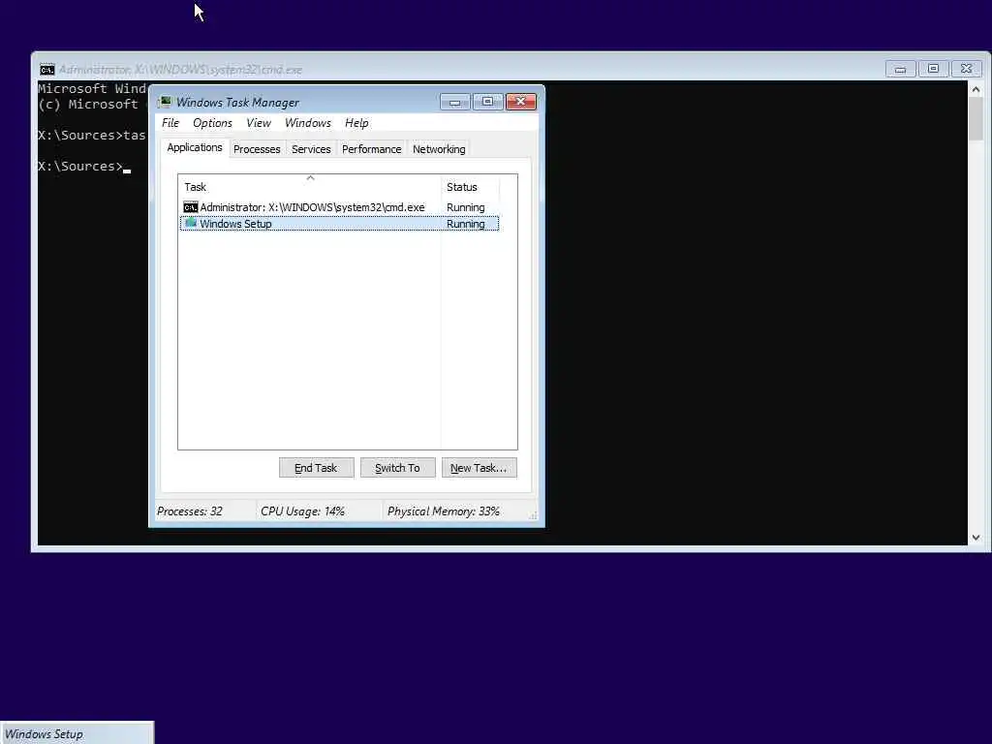This screenshot has width=992, height=744.
Task: Click the Running status of Windows Setup
Action: click(x=466, y=224)
